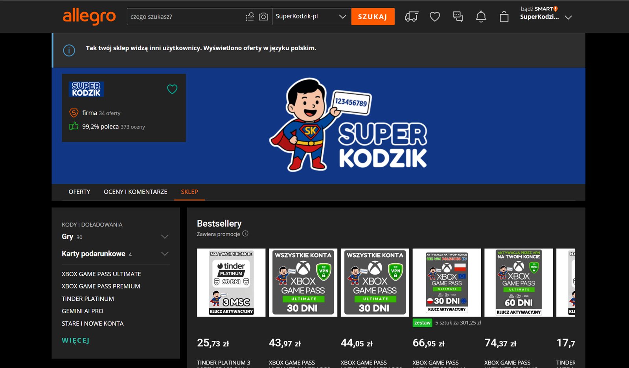This screenshot has width=629, height=368.
Task: Open Xbox Game Pass thumbnail priced 43,97 zł
Action: pos(303,282)
